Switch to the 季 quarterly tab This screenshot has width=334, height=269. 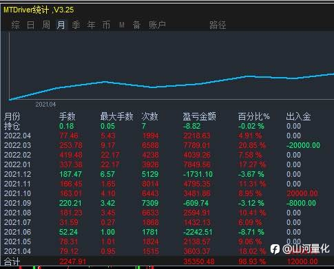[x=76, y=25]
